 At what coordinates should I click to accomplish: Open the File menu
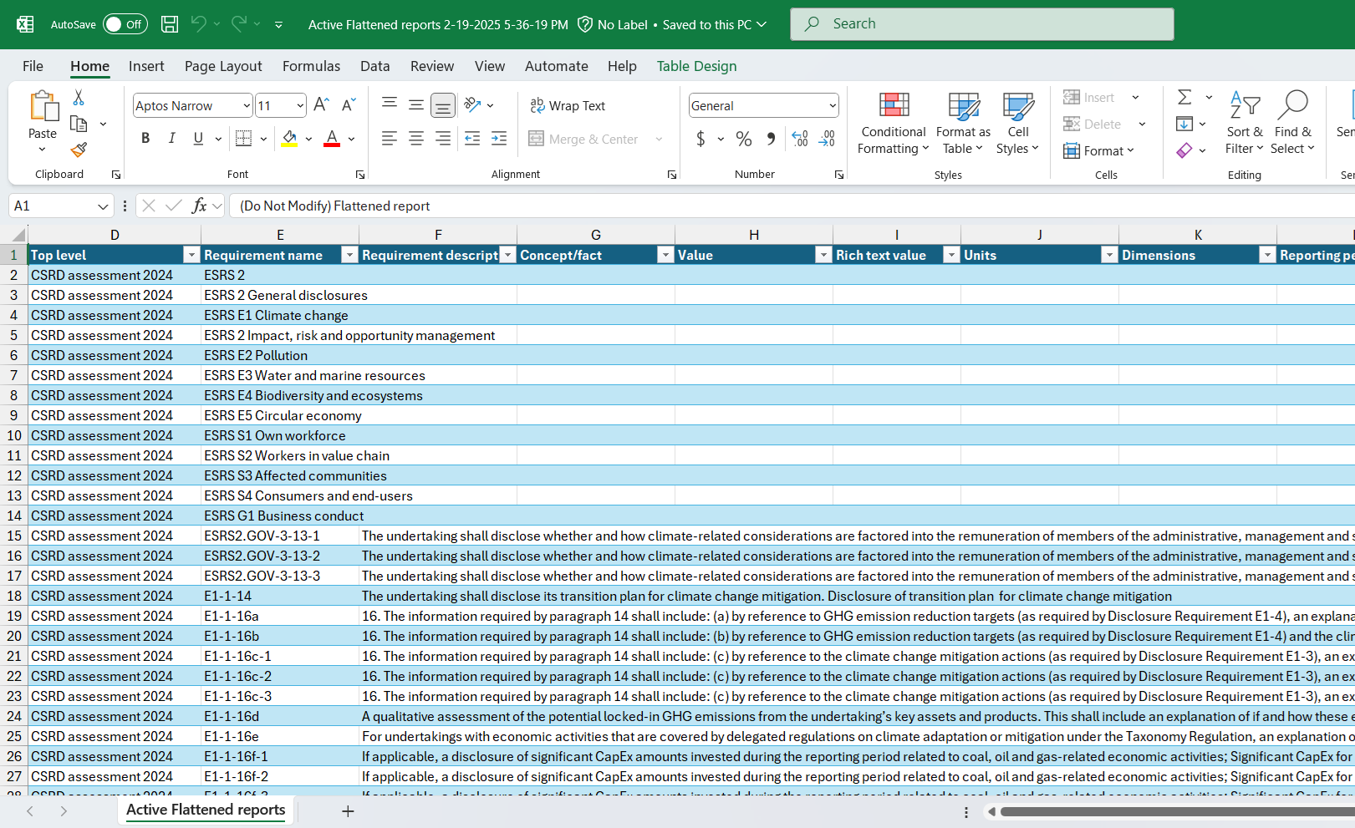(33, 66)
